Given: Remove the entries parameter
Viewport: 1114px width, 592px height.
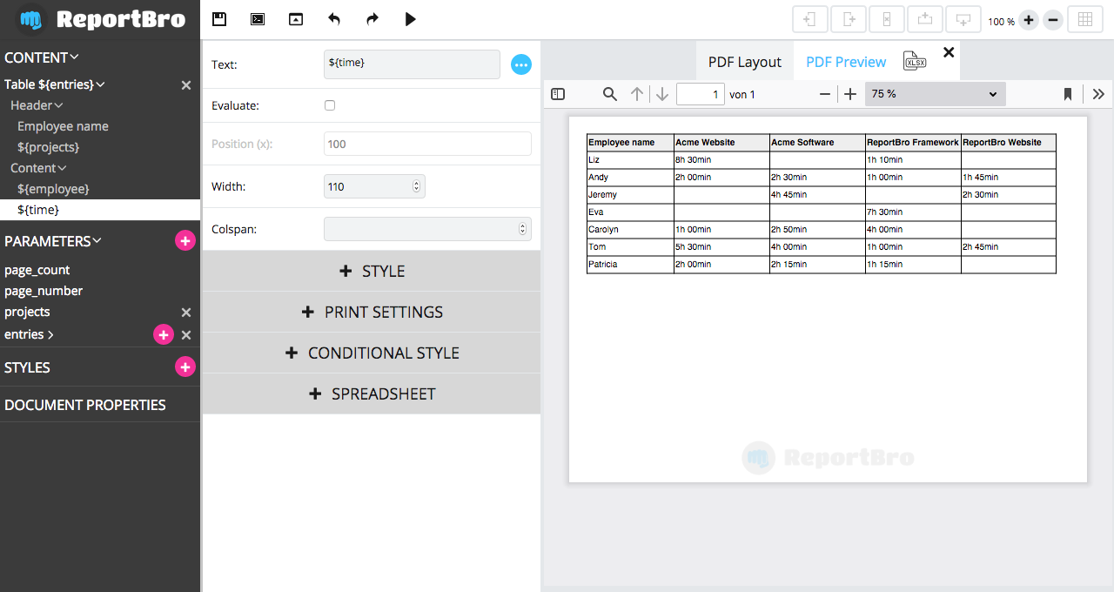Looking at the screenshot, I should [x=186, y=335].
